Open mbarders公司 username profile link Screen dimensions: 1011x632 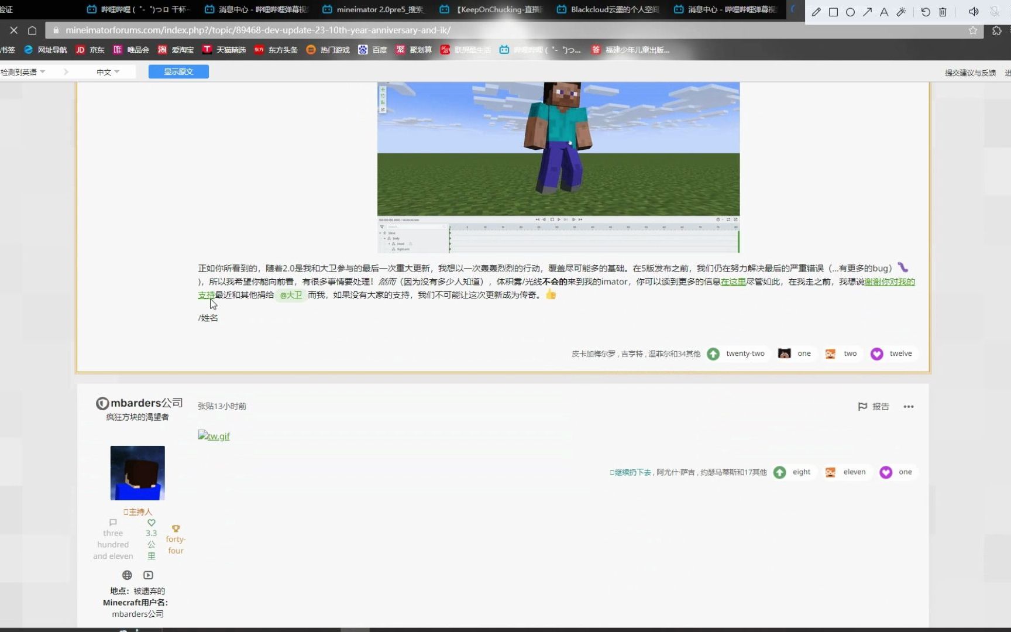click(146, 403)
